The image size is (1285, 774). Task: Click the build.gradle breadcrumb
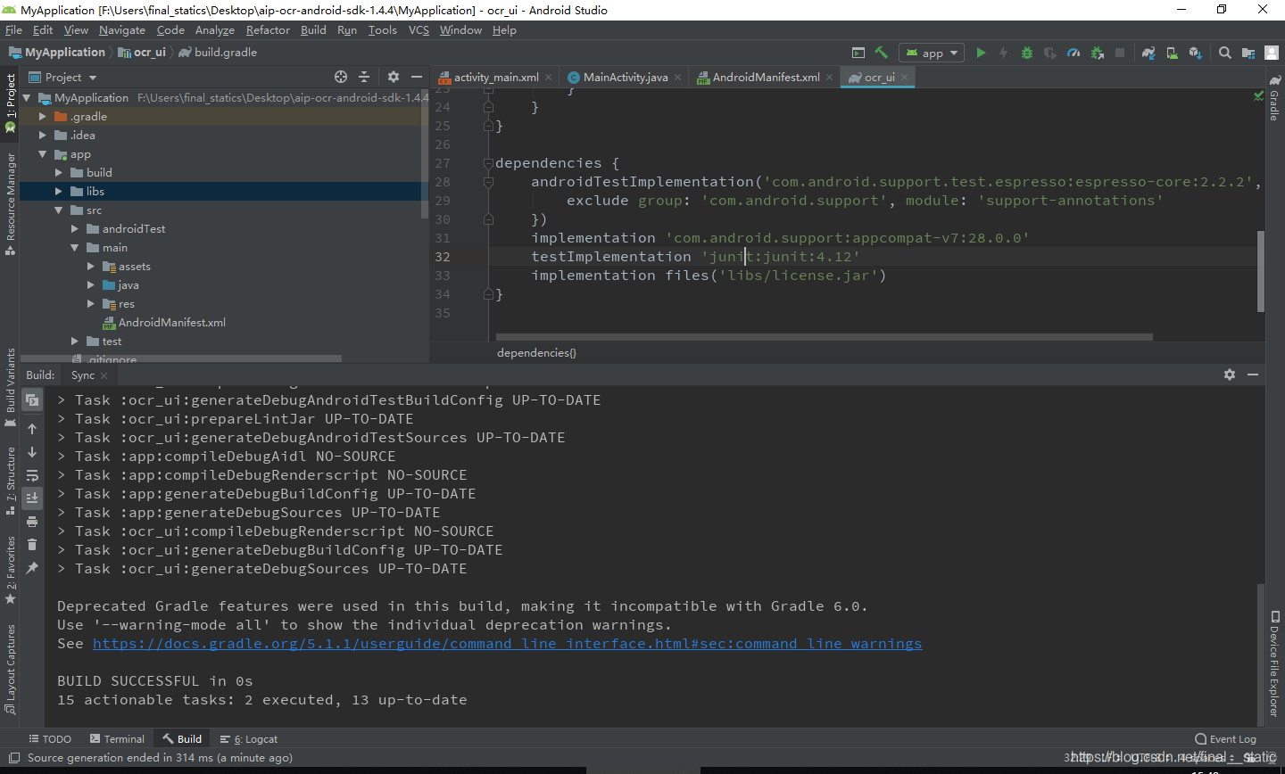(218, 52)
